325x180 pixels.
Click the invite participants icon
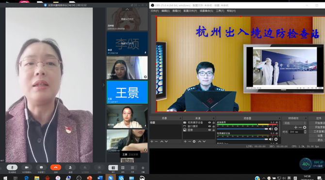coord(70,167)
